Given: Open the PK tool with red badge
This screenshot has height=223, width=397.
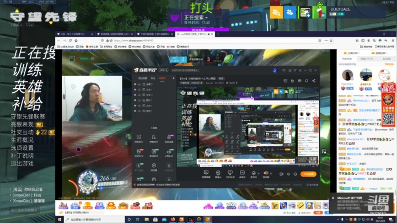Looking at the screenshot, I should [138, 153].
